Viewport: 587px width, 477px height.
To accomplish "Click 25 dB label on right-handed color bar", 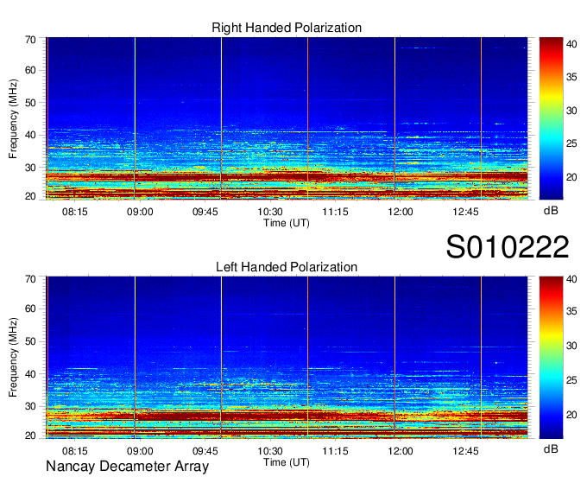I will [571, 143].
